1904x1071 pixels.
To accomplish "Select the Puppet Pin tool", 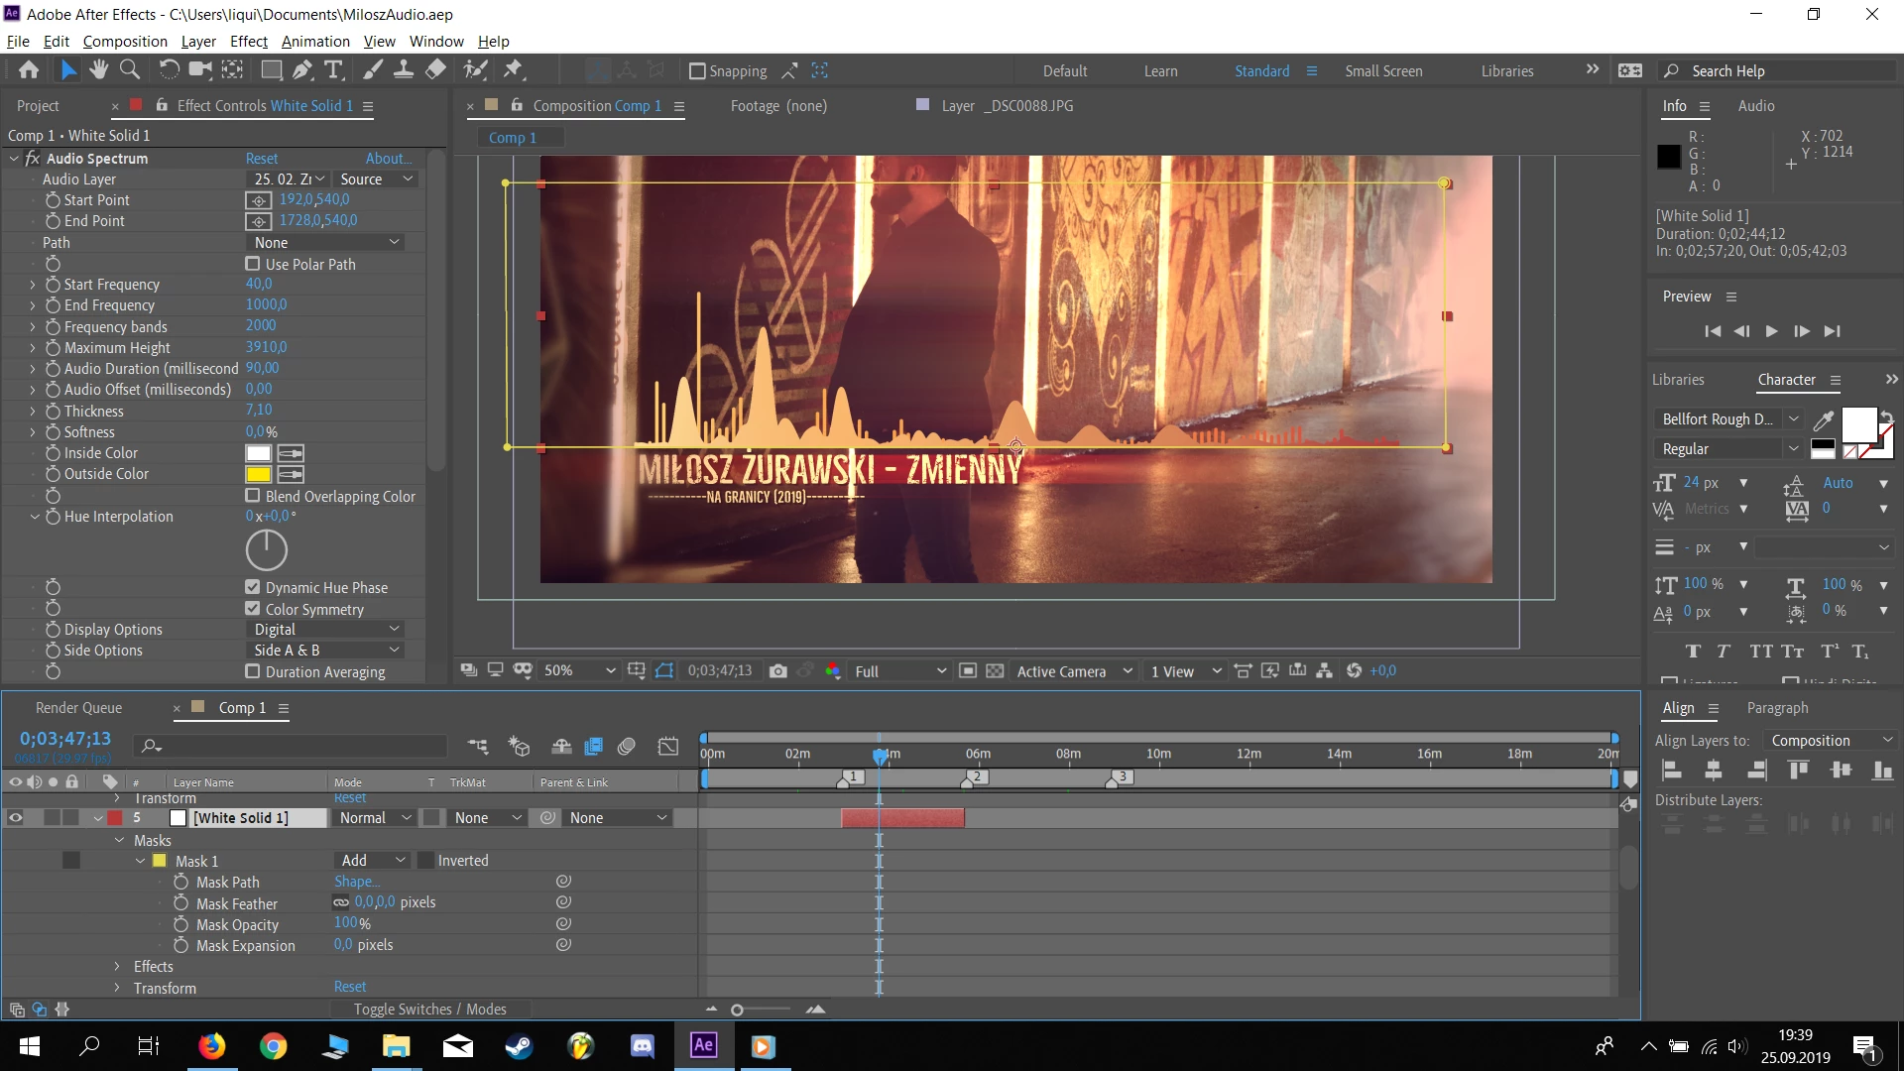I will point(513,69).
